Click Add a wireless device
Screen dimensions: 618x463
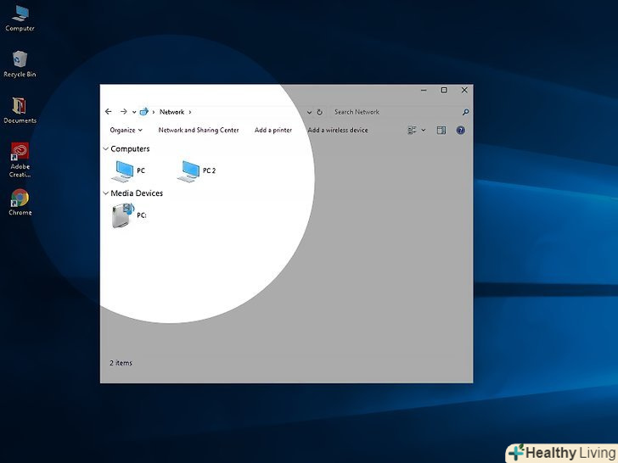[x=338, y=131]
